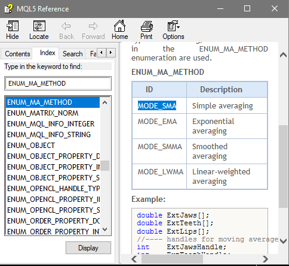
Task: Click the ENUM_MA_METHOD section heading
Action: coord(168,72)
